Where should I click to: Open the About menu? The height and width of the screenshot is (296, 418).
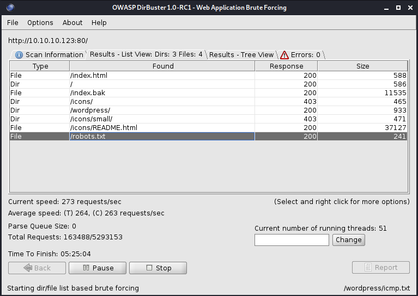coord(72,23)
